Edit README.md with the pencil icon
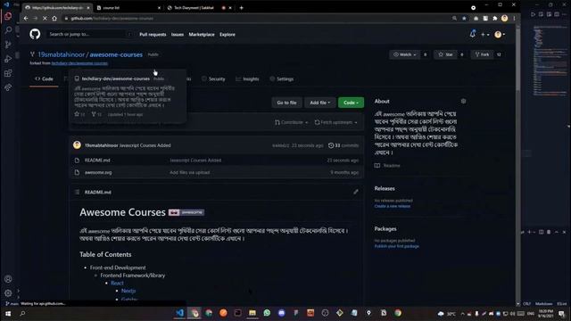 click(x=356, y=192)
